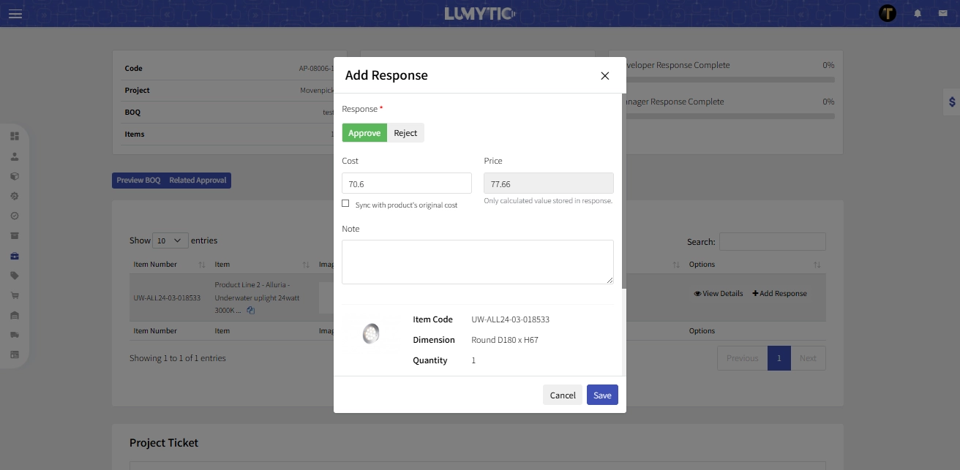Save the Add Response form
Image resolution: width=960 pixels, height=470 pixels.
(601, 395)
